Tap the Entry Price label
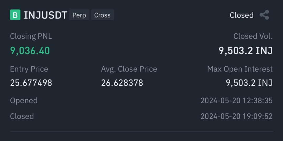 point(29,69)
